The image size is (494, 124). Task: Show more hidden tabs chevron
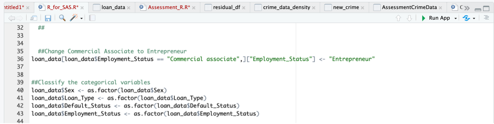tap(467, 8)
